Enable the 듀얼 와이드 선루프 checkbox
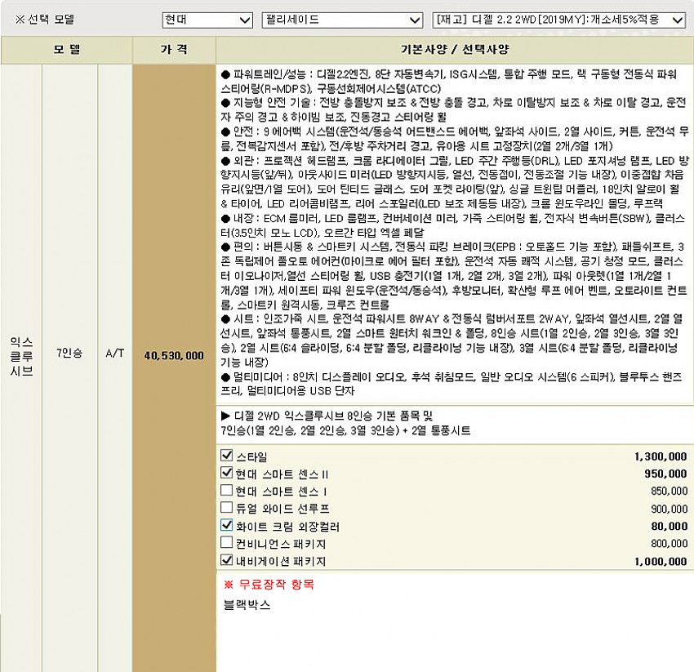Screen dimensions: 694x672 227,509
